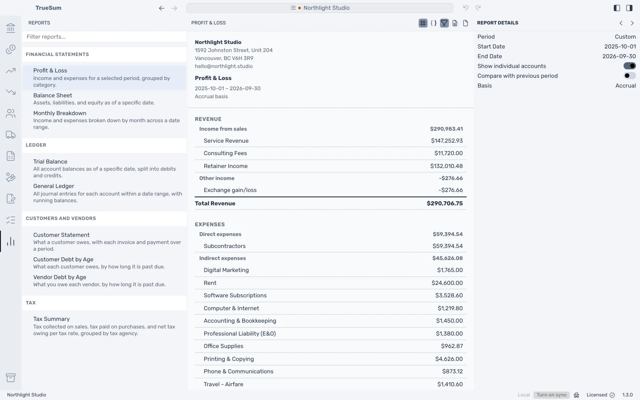Enable Compare with previous period switch
Image resolution: width=640 pixels, height=400 pixels.
629,76
